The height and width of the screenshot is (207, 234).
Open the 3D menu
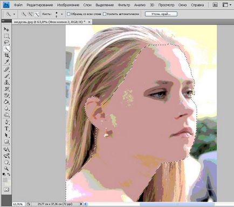coord(152,5)
